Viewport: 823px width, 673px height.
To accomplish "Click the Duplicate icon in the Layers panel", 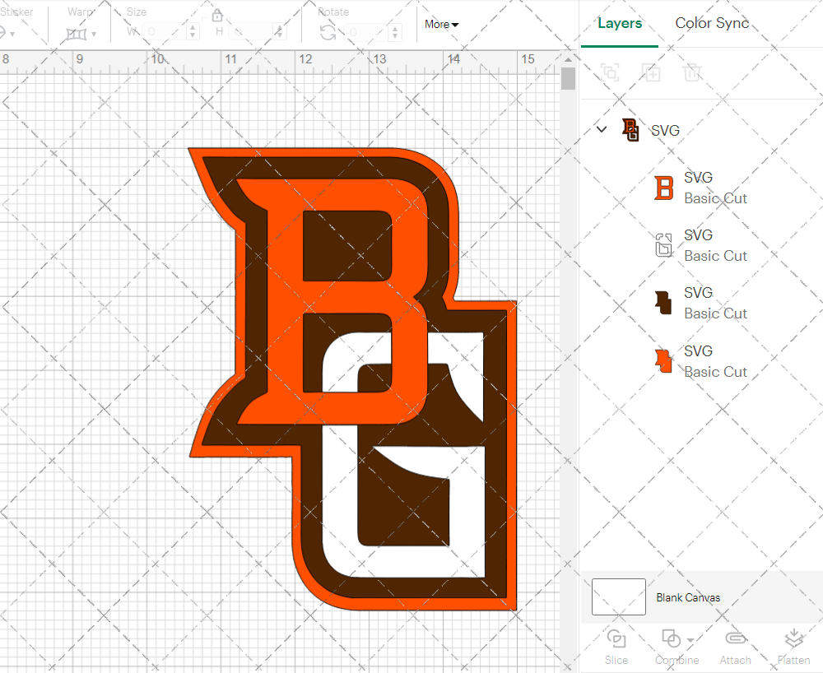I will (651, 72).
